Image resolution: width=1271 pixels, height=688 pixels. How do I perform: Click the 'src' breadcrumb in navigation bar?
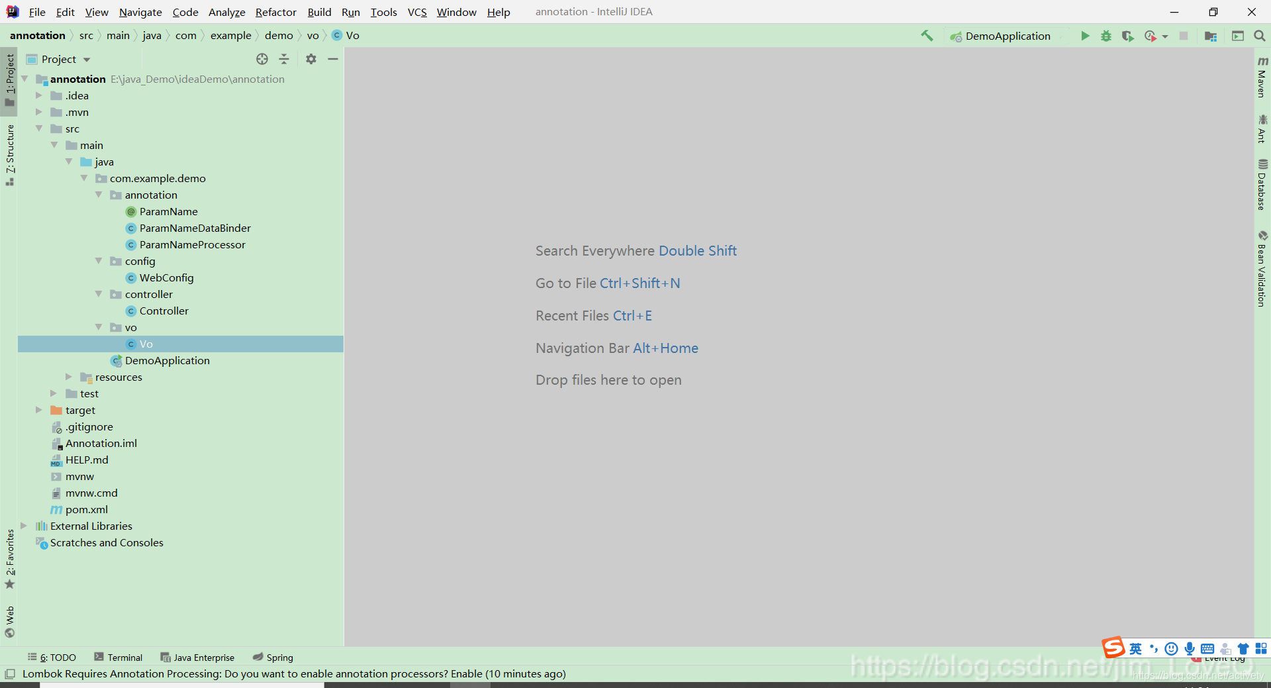click(x=86, y=36)
